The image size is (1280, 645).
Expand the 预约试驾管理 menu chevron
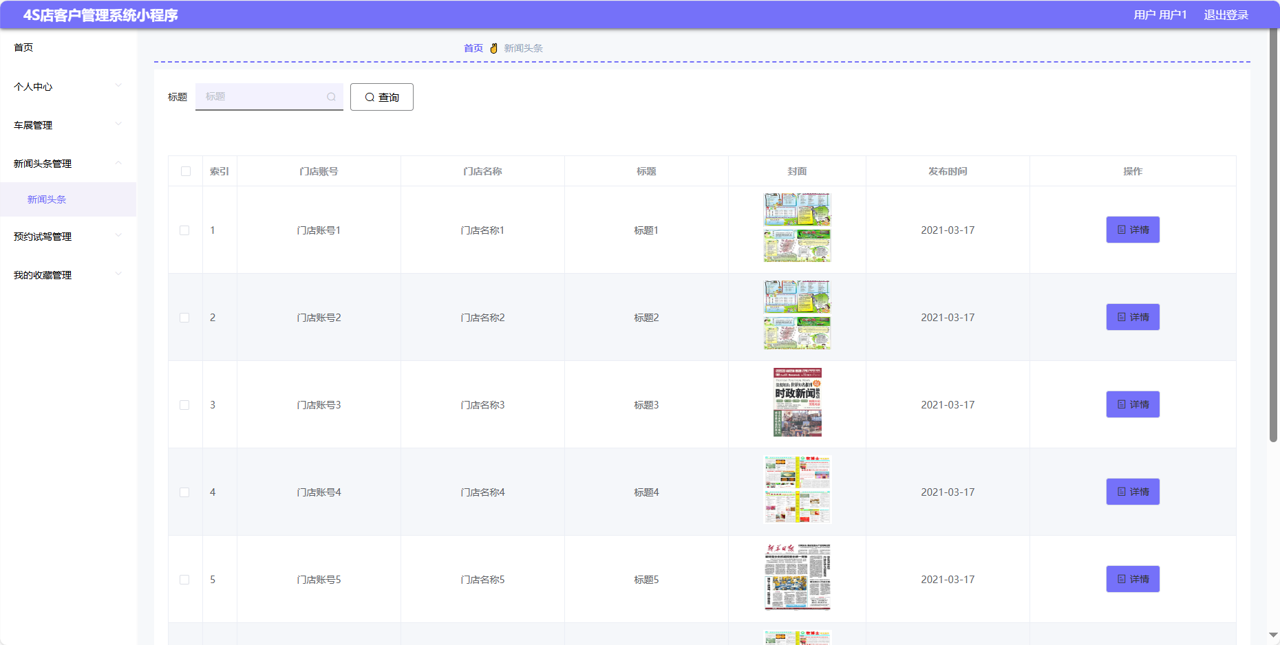pos(118,236)
